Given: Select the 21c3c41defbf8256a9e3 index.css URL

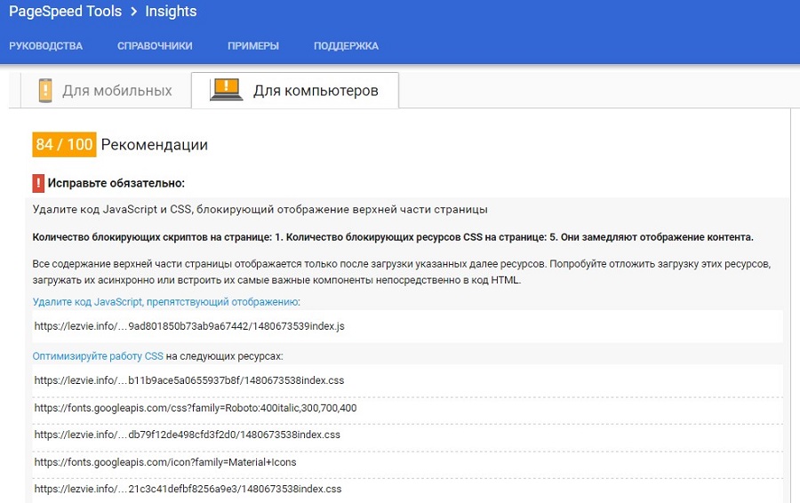Looking at the screenshot, I should pos(188,490).
